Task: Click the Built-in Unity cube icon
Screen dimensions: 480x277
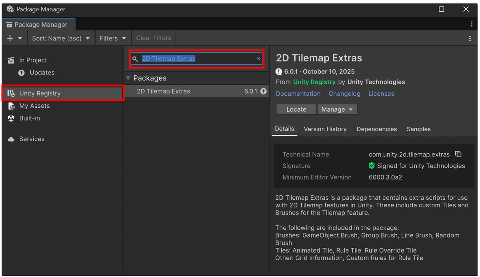Action: (11, 118)
